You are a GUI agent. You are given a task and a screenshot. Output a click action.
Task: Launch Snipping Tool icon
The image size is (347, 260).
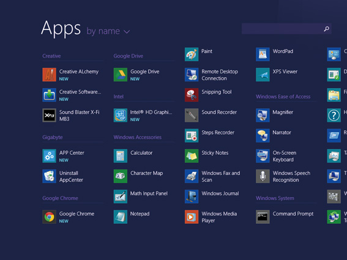point(192,95)
